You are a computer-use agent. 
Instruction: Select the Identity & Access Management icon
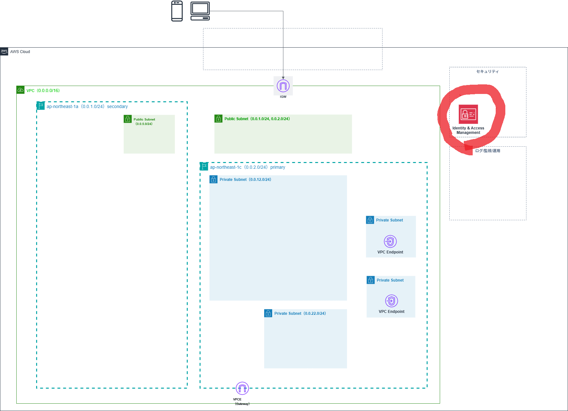tap(468, 114)
